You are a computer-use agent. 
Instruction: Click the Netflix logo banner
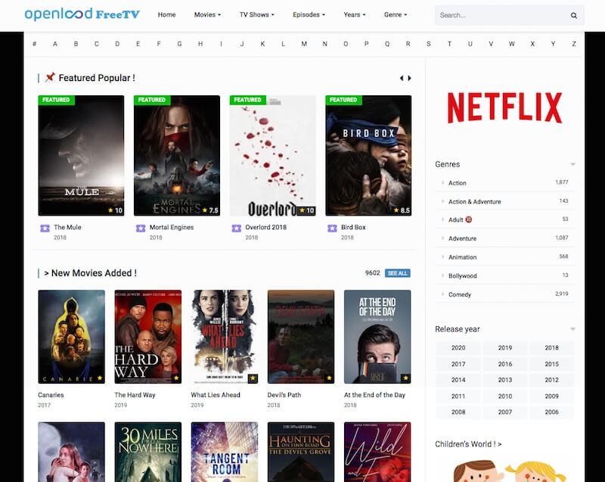coord(504,107)
